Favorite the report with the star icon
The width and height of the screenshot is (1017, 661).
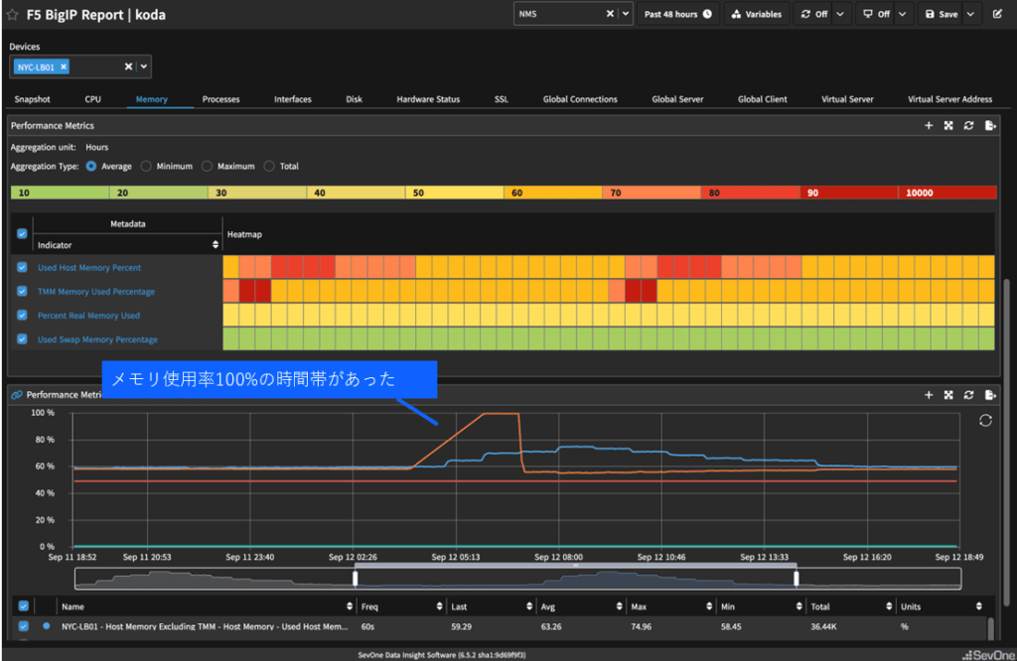[x=13, y=15]
